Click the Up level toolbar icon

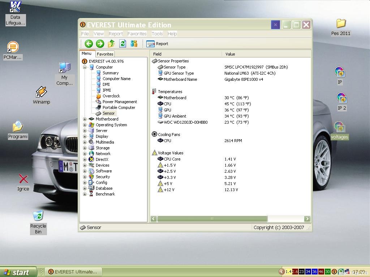(x=111, y=44)
